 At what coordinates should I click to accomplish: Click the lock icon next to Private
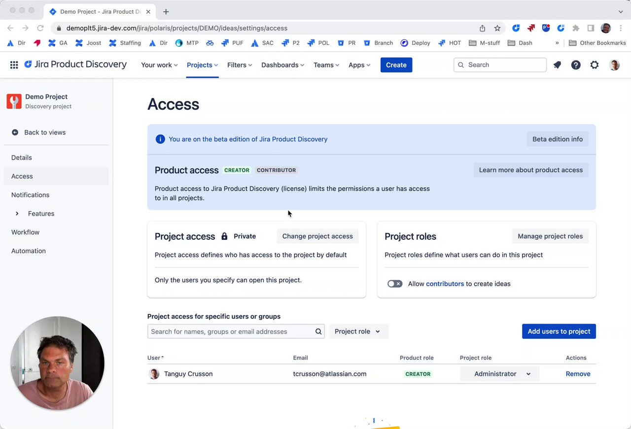(224, 236)
